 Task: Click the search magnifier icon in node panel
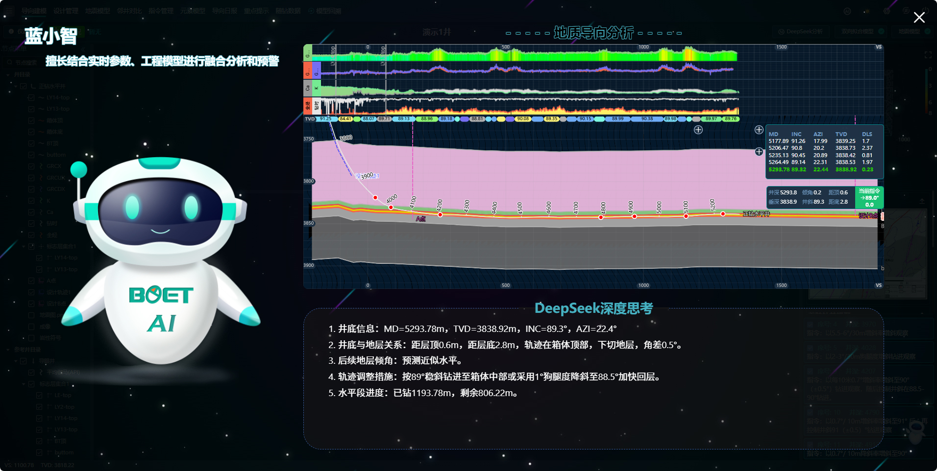point(9,62)
